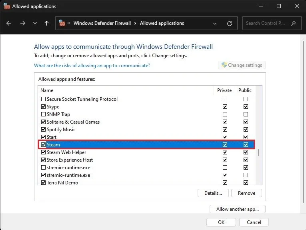Click Change settings button
The height and width of the screenshot is (230, 306).
click(x=242, y=65)
